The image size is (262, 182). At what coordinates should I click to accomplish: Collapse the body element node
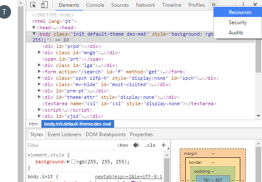(x=34, y=34)
